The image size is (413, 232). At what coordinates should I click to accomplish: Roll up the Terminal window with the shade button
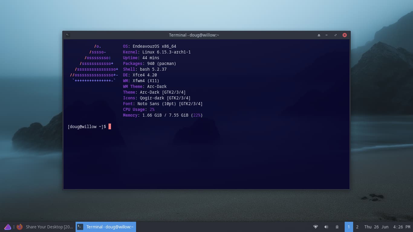(x=319, y=35)
